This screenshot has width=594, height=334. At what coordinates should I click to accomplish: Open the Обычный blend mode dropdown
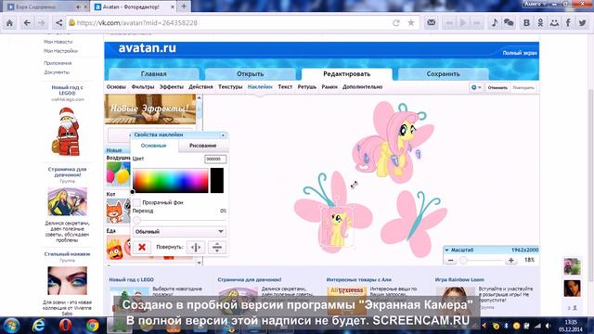pos(179,231)
